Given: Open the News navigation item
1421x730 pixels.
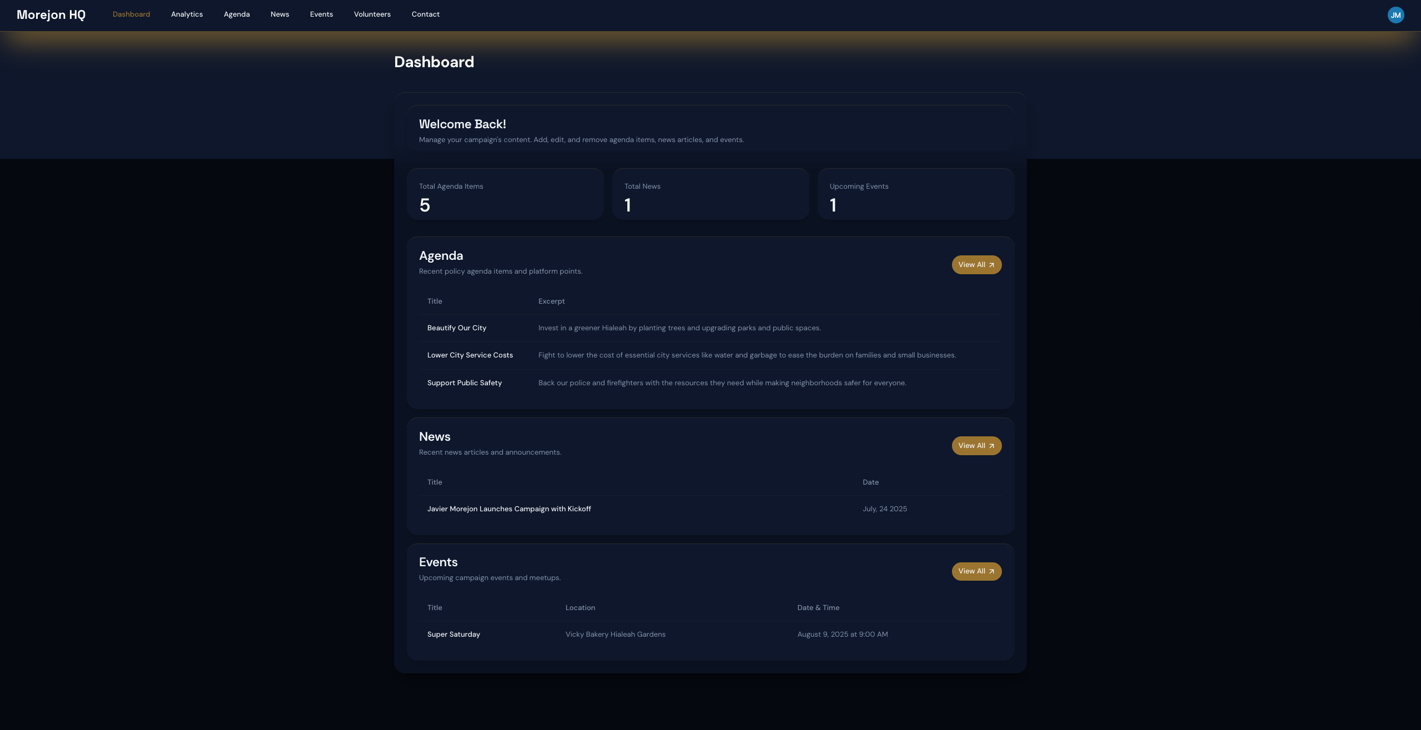Looking at the screenshot, I should [x=280, y=14].
